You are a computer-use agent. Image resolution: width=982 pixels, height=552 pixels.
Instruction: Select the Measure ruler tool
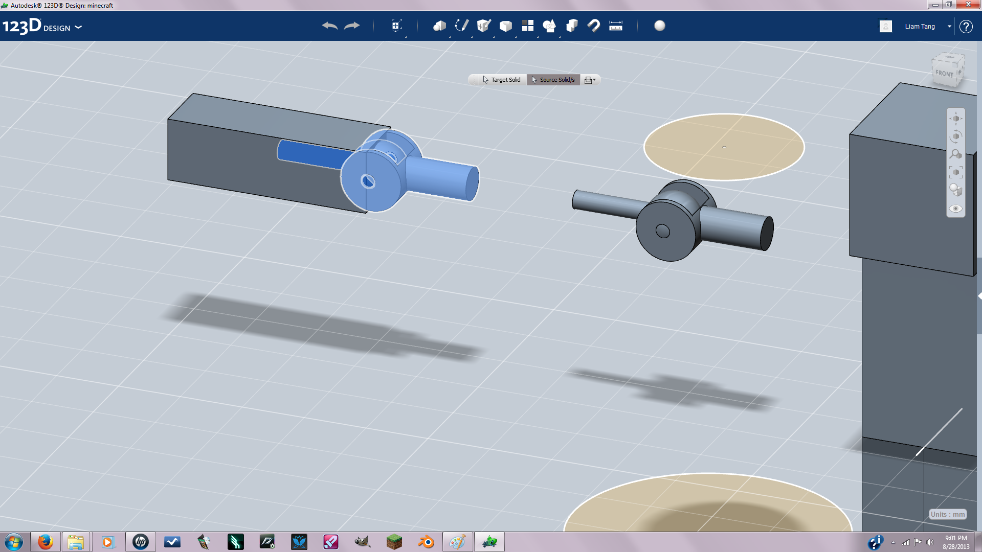[x=616, y=26]
